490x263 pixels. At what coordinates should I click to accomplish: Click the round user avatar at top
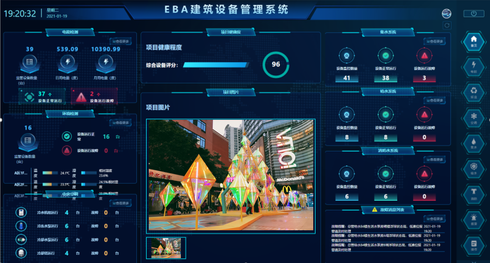point(447,13)
